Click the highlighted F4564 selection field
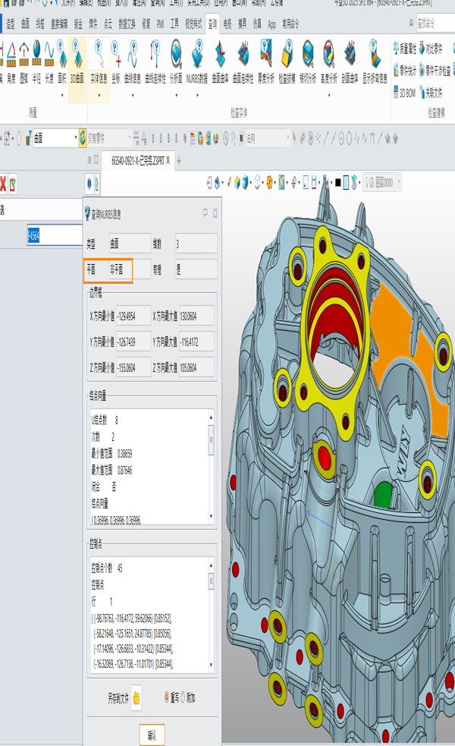 [x=55, y=235]
